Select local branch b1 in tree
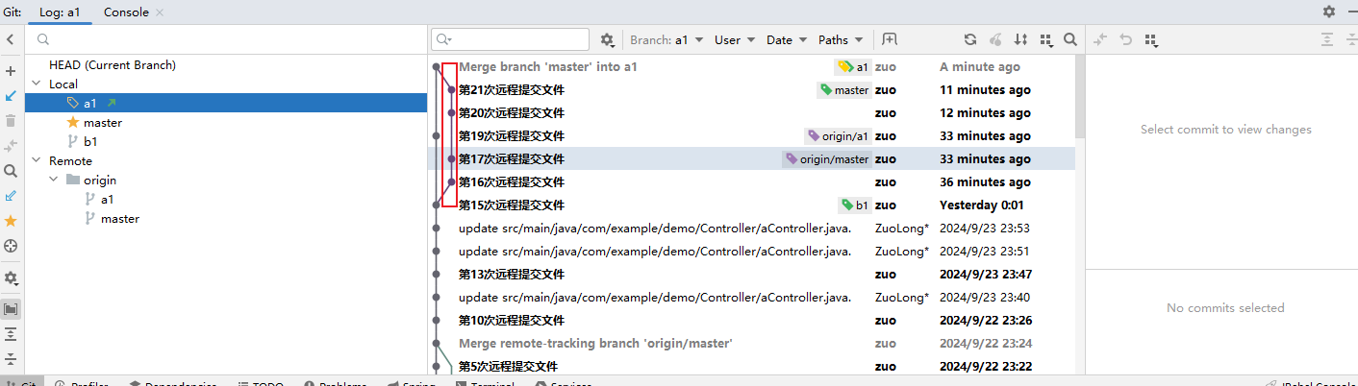Screen dimensions: 1358x386 click(90, 142)
